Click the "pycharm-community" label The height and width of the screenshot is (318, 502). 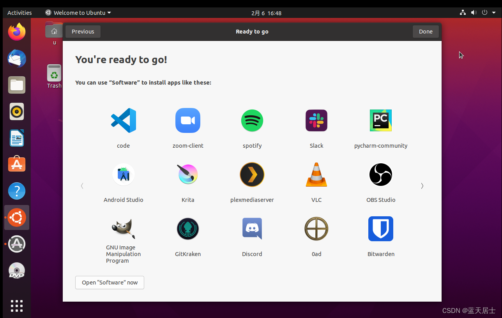[x=381, y=146]
